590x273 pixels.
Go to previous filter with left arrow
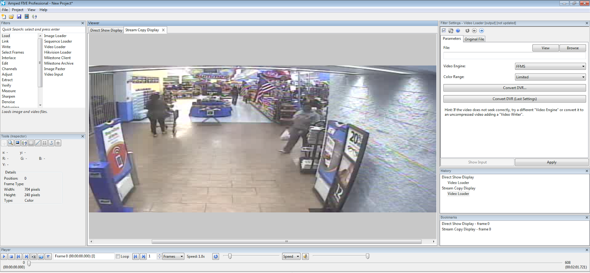(474, 31)
